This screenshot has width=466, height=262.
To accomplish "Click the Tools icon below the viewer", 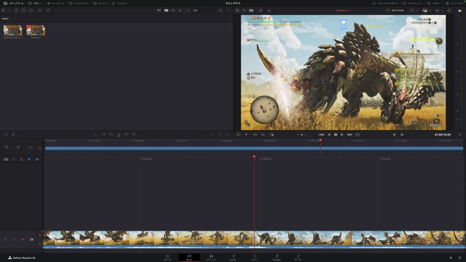I will 238,135.
